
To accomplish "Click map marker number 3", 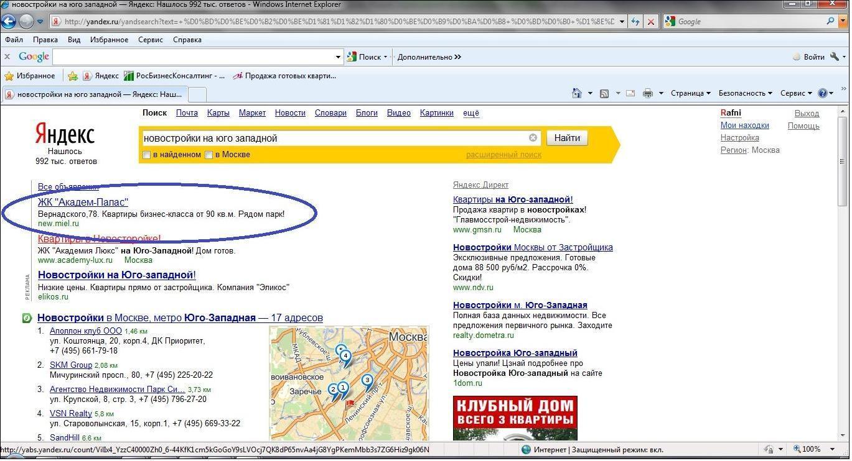I will point(367,381).
